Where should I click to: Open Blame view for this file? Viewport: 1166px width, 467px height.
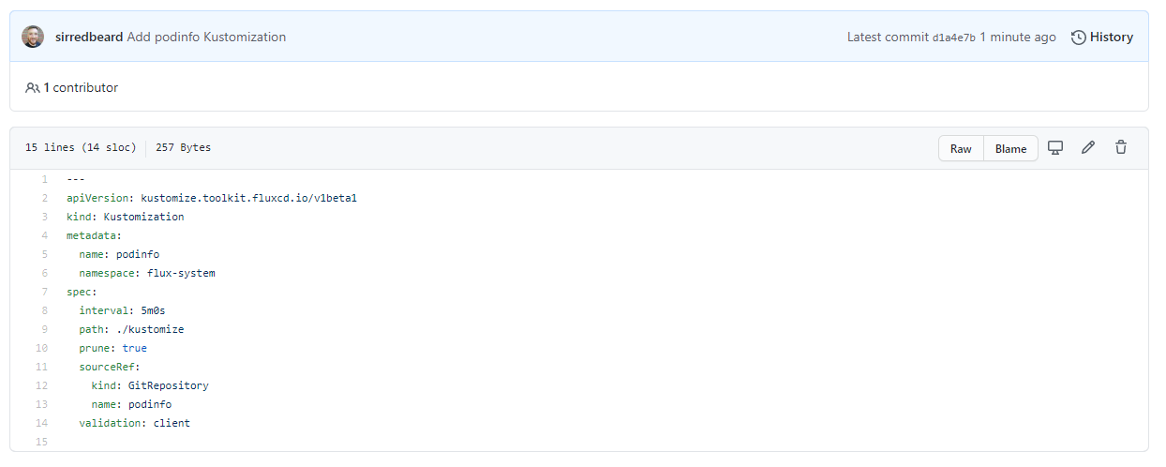click(x=1010, y=148)
